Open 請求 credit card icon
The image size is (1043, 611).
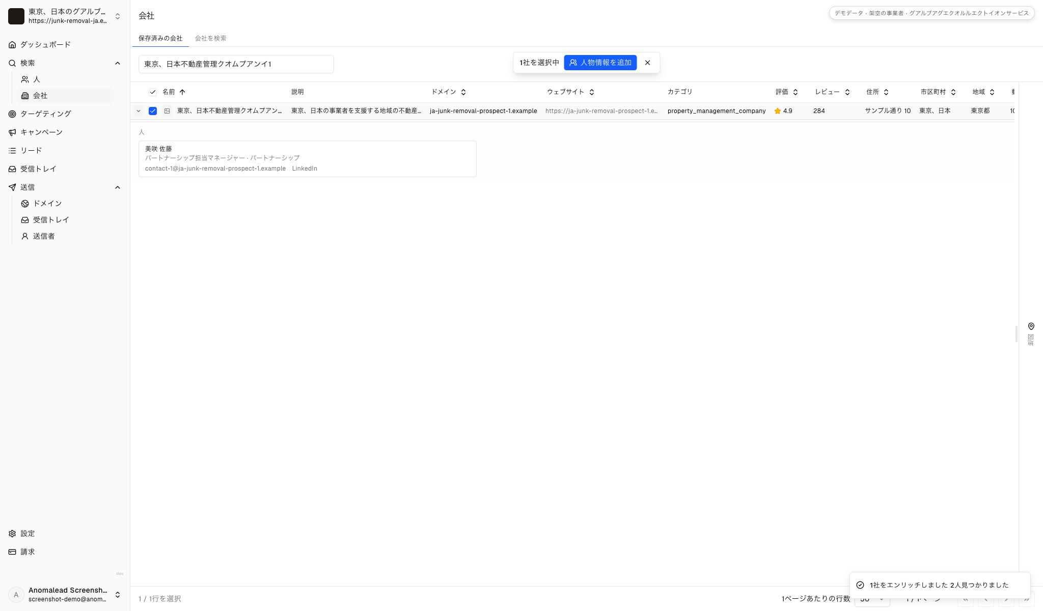coord(12,552)
